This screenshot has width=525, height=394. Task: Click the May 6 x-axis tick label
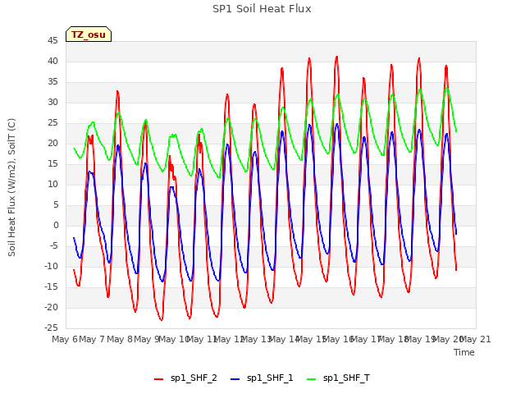(65, 339)
